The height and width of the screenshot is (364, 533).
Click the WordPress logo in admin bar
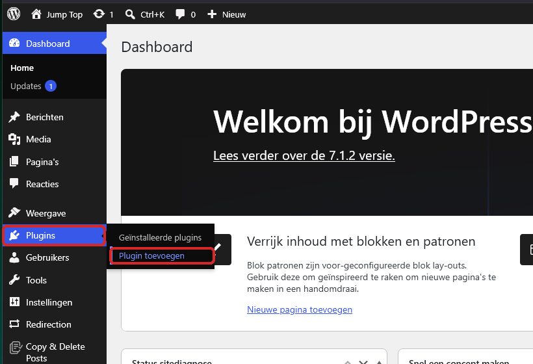(x=14, y=14)
